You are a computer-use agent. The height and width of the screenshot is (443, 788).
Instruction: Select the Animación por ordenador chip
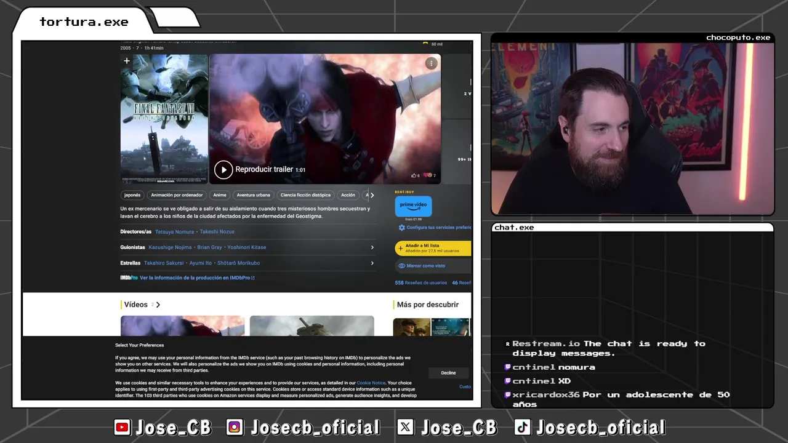pos(177,195)
